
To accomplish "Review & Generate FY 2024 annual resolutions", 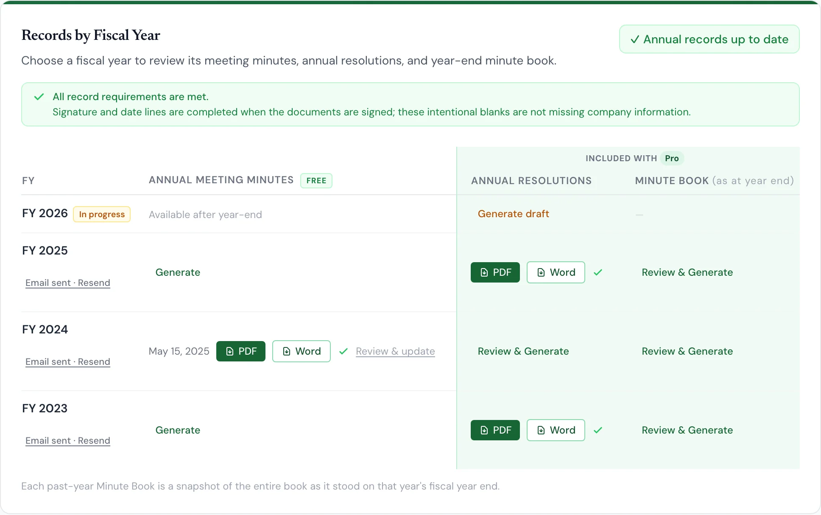I will (x=523, y=351).
